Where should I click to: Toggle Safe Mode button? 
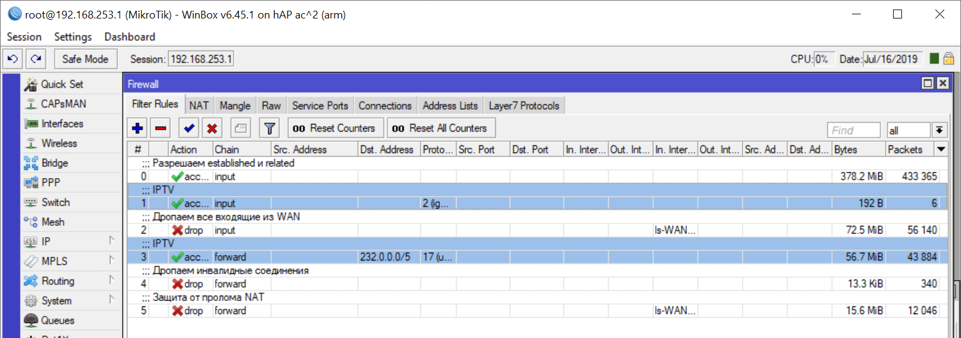[85, 59]
